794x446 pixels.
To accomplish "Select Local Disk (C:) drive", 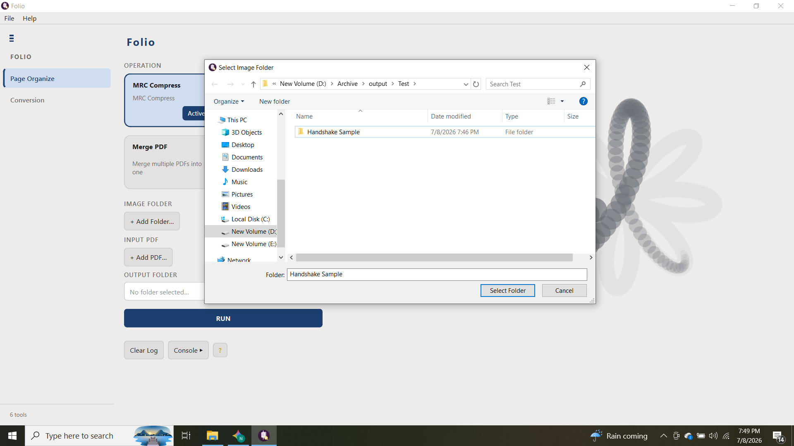I will tap(251, 219).
